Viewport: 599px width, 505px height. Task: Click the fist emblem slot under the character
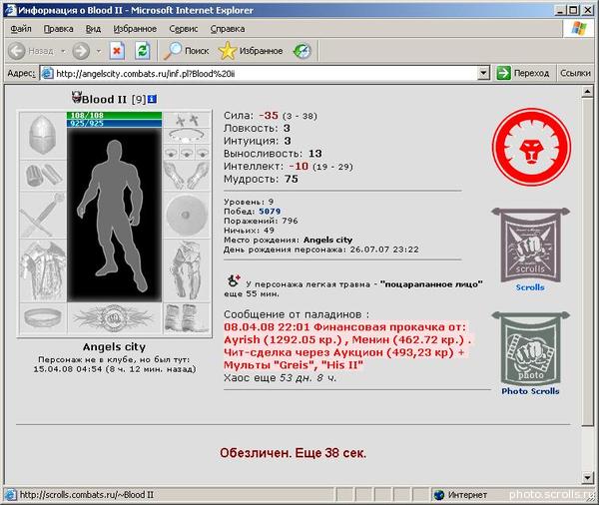pos(115,318)
